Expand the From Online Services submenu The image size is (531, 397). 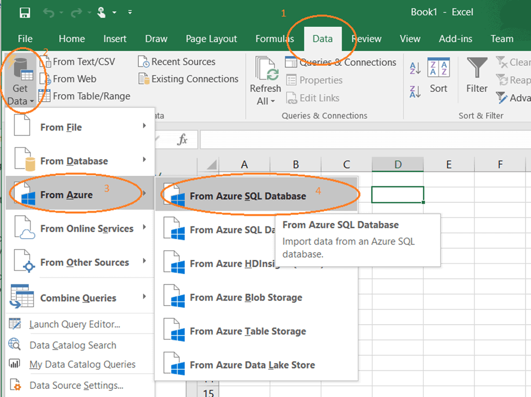click(x=80, y=227)
